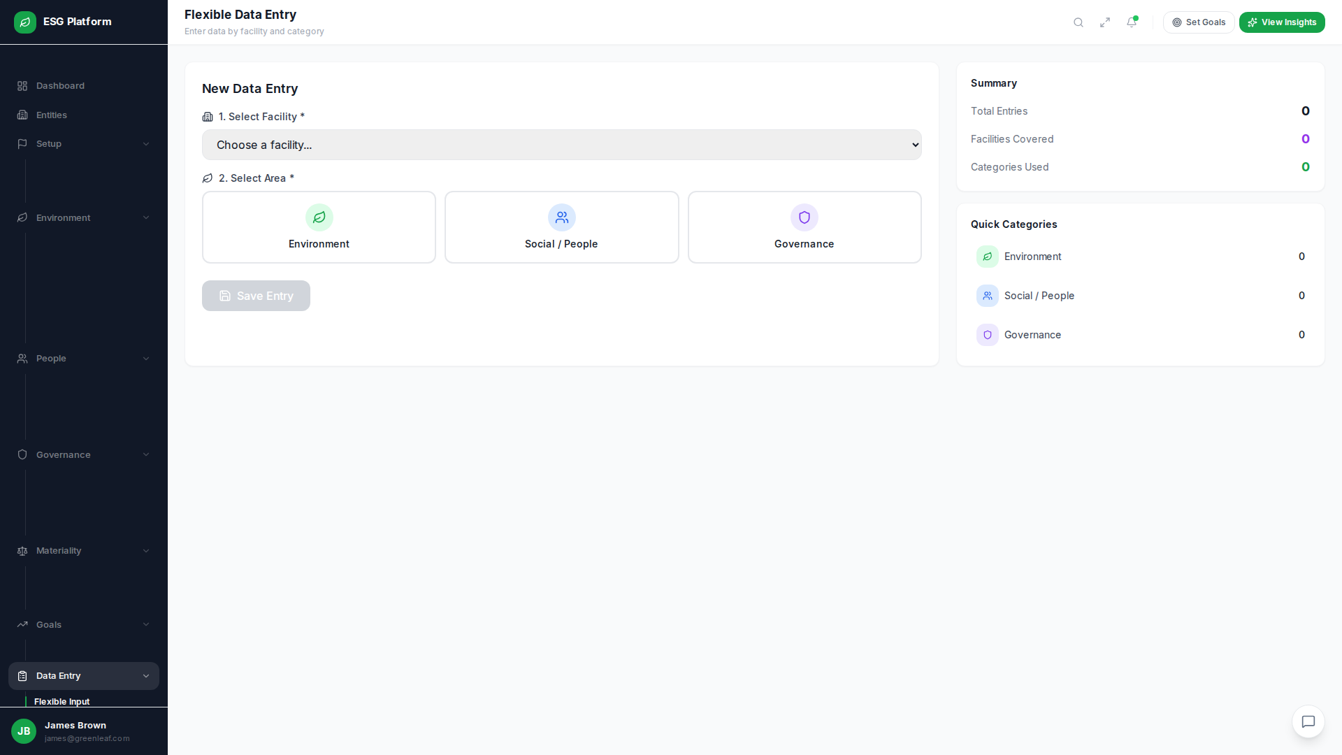
Task: Click the search magnifier icon
Action: point(1078,22)
